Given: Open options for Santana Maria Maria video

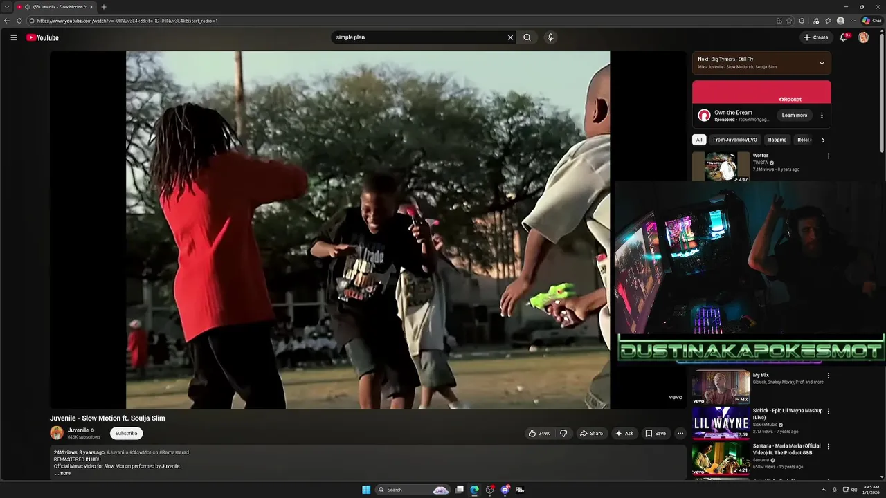Looking at the screenshot, I should [828, 446].
